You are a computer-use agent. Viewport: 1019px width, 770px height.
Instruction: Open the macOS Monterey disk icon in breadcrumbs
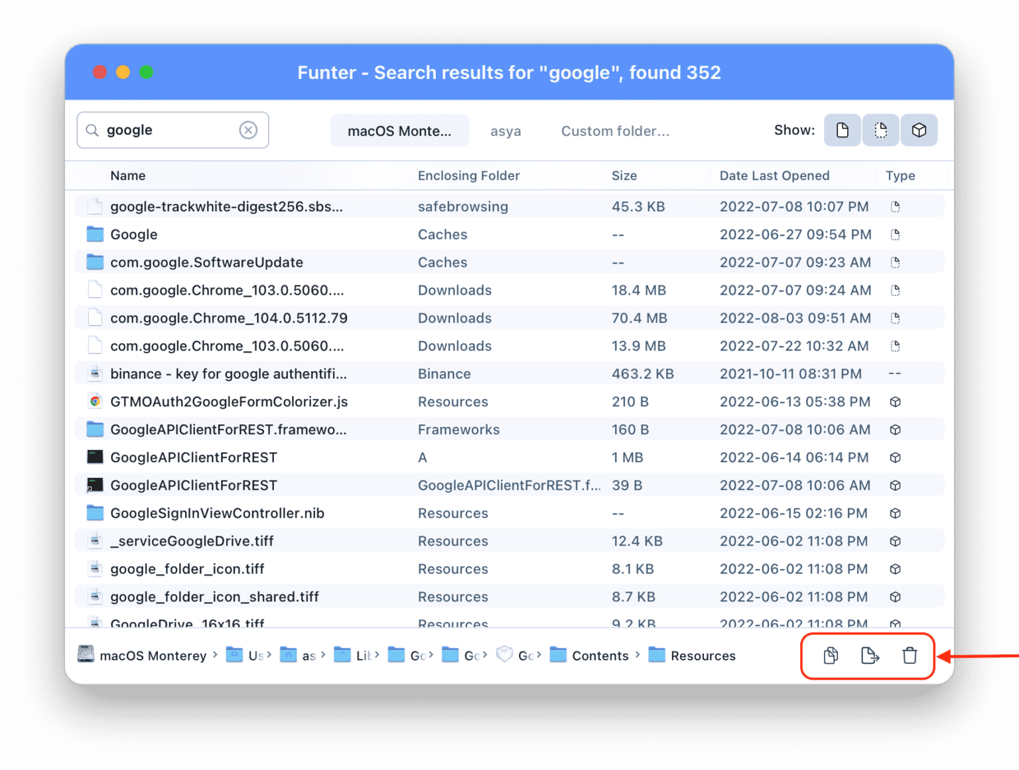[85, 655]
